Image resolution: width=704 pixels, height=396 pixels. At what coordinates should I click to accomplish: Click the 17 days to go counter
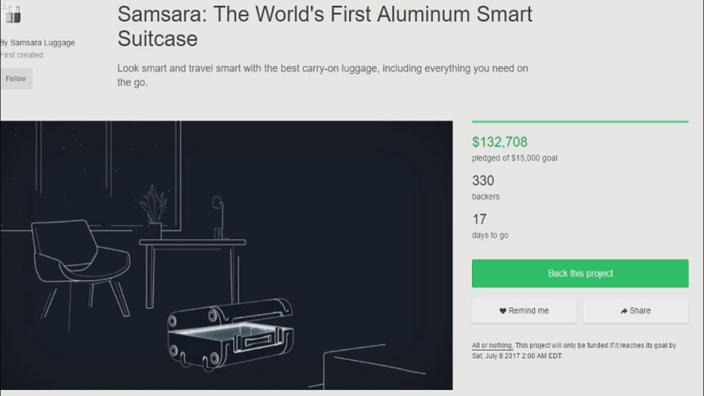click(x=479, y=219)
